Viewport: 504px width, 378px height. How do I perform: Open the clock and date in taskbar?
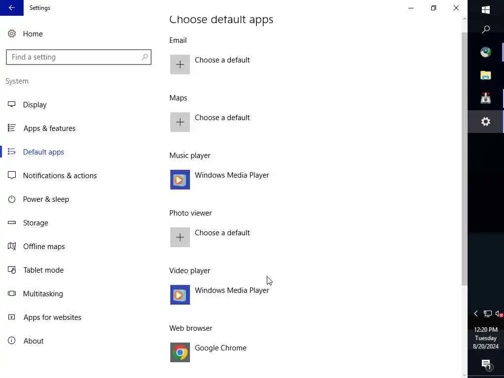[486, 338]
